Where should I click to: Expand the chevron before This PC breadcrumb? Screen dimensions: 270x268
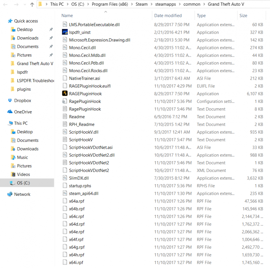click(46, 4)
